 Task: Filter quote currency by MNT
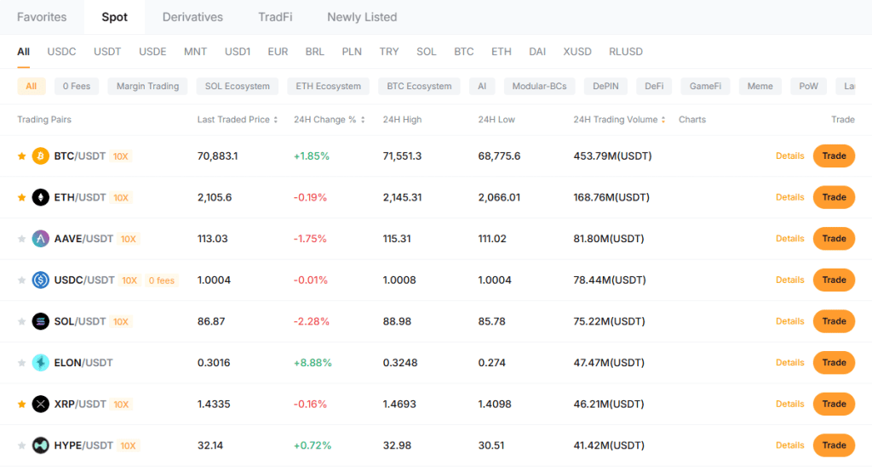click(195, 52)
